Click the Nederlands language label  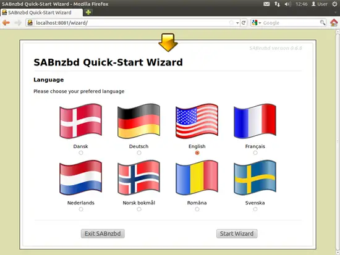click(x=80, y=203)
